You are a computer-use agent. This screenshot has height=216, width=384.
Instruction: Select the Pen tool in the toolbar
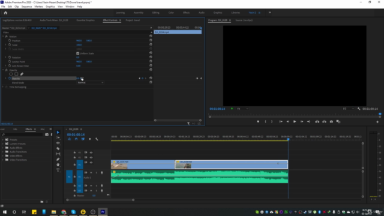(x=58, y=160)
